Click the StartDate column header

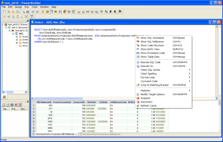(91, 102)
